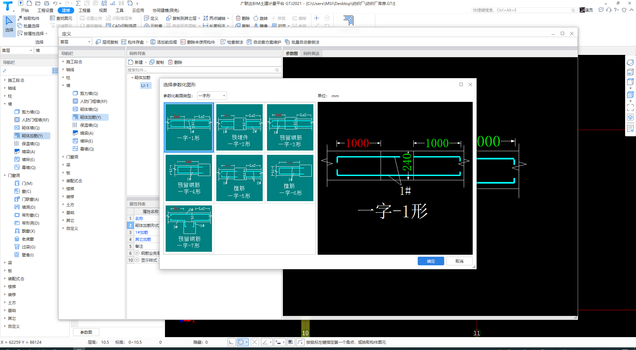Screen dimensions: 636x350
Task: Click the 查找图元 find element icon
Action: [52, 18]
